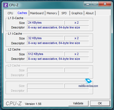Click the CPU-Z purple Z title icon
This screenshot has width=114, height=110.
6,5
